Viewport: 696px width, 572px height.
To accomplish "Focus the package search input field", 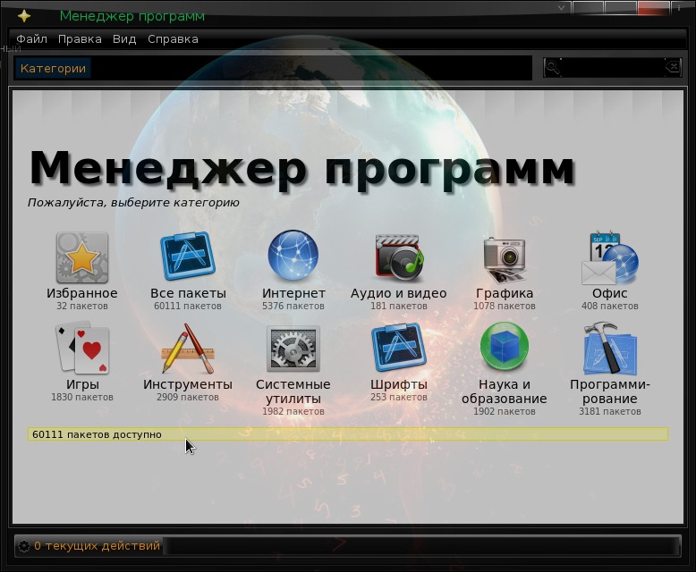I will coord(613,68).
